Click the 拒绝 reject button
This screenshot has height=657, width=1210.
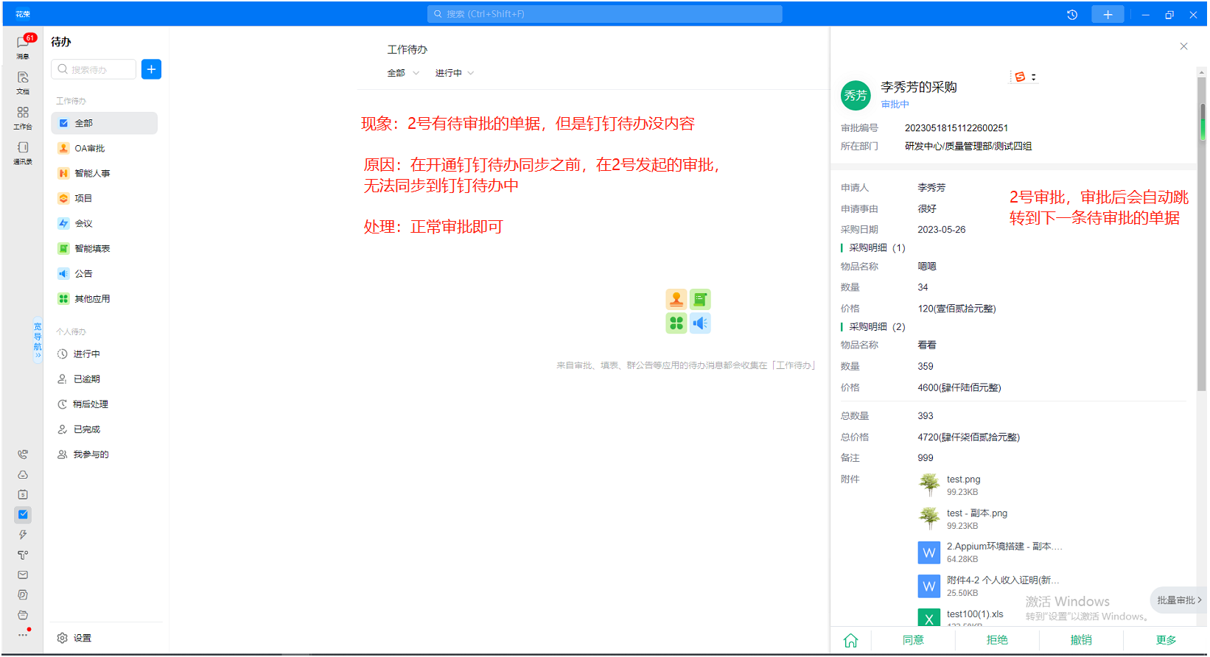tap(997, 640)
